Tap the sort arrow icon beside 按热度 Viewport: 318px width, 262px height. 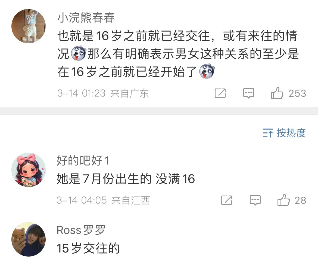[x=268, y=133]
